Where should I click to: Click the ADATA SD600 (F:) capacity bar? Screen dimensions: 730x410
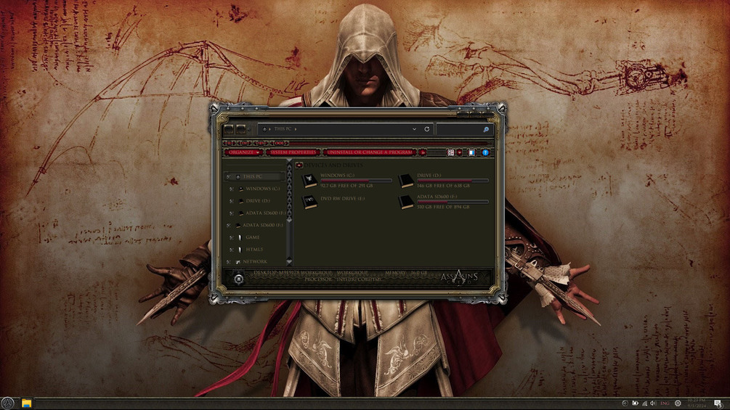[453, 202]
